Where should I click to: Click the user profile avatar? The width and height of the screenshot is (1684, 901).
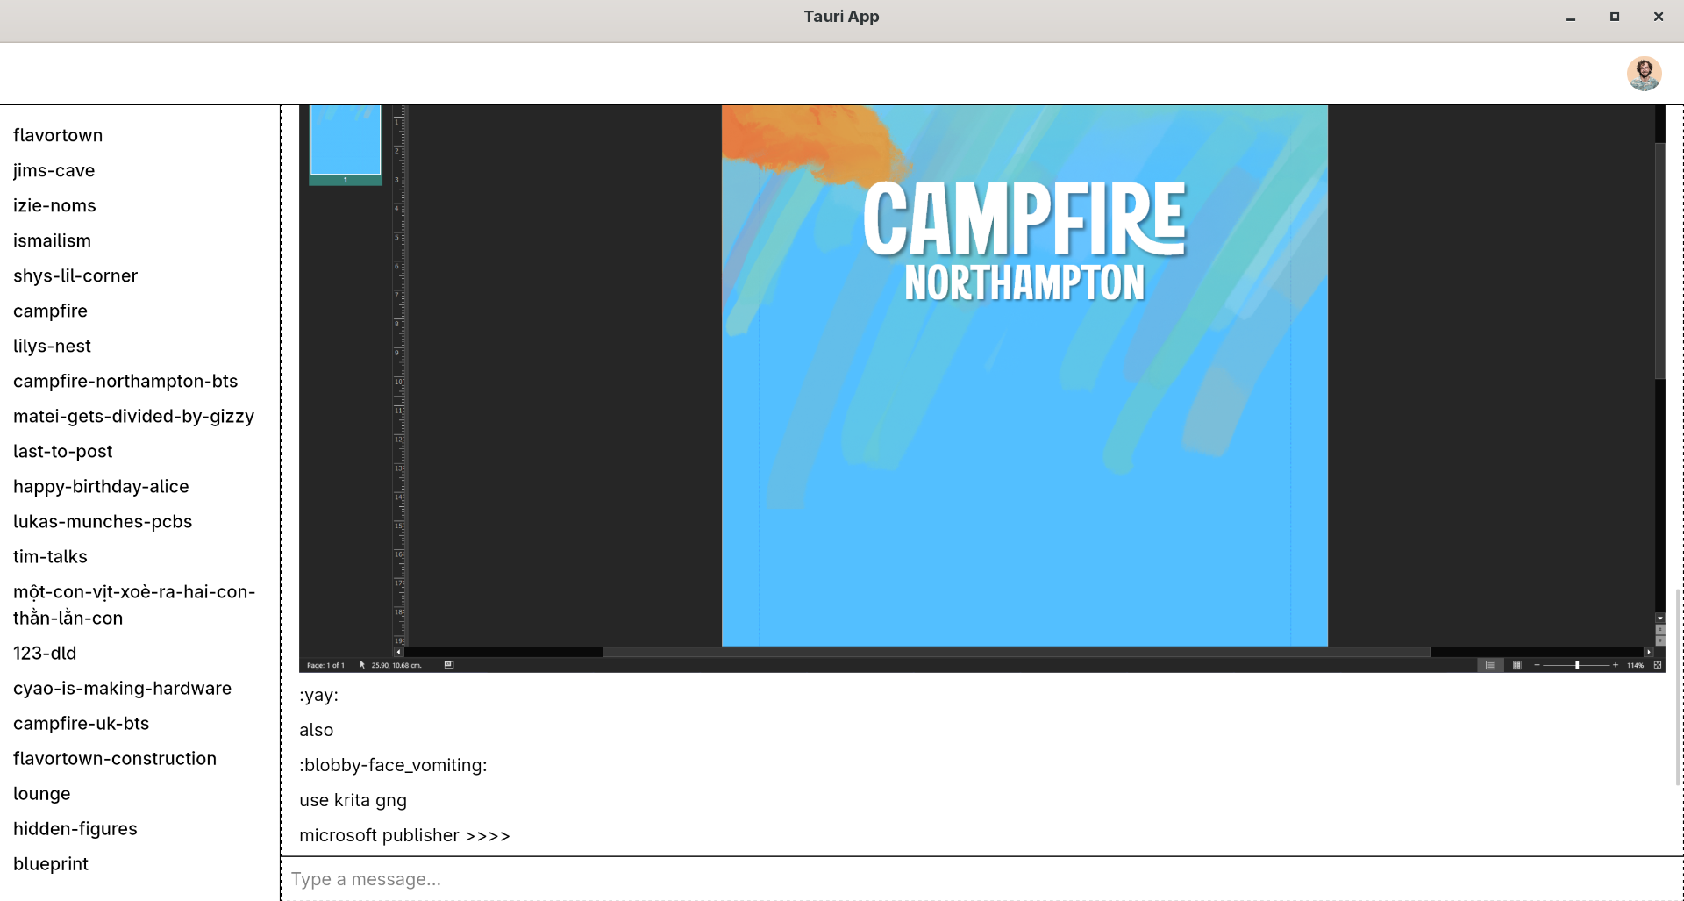pos(1644,74)
